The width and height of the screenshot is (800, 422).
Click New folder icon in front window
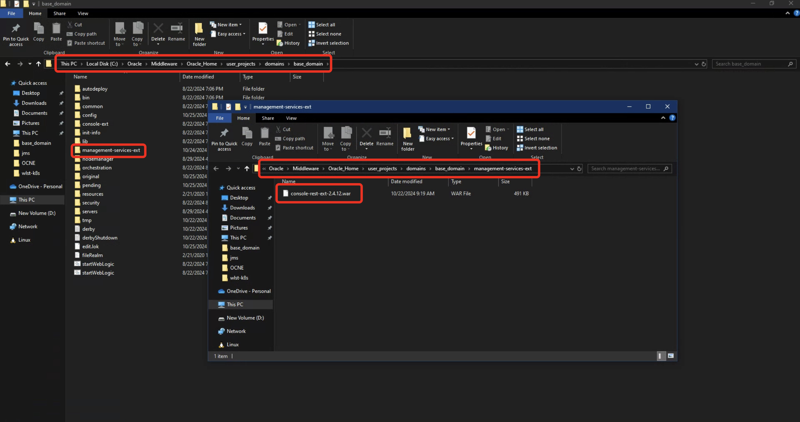(407, 134)
